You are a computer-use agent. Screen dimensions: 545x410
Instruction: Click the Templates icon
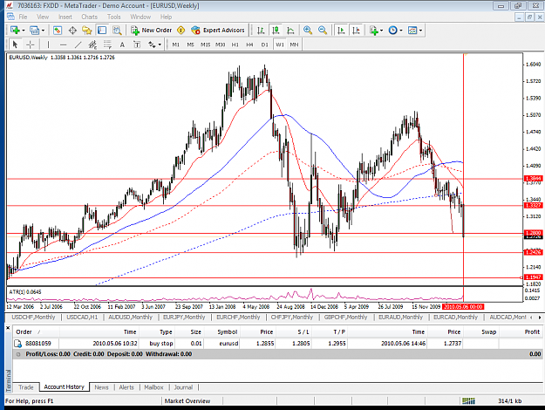point(412,31)
